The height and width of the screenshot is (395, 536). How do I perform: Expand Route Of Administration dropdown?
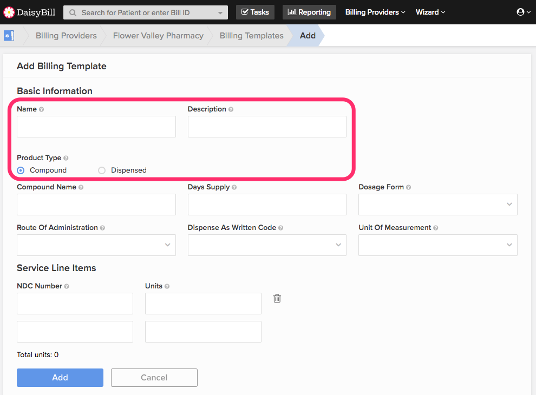coord(96,245)
